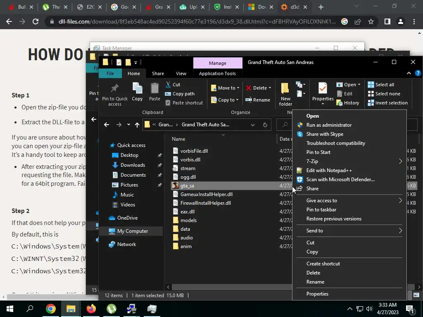
Task: Open address bar path history dropdown
Action: pos(253,125)
